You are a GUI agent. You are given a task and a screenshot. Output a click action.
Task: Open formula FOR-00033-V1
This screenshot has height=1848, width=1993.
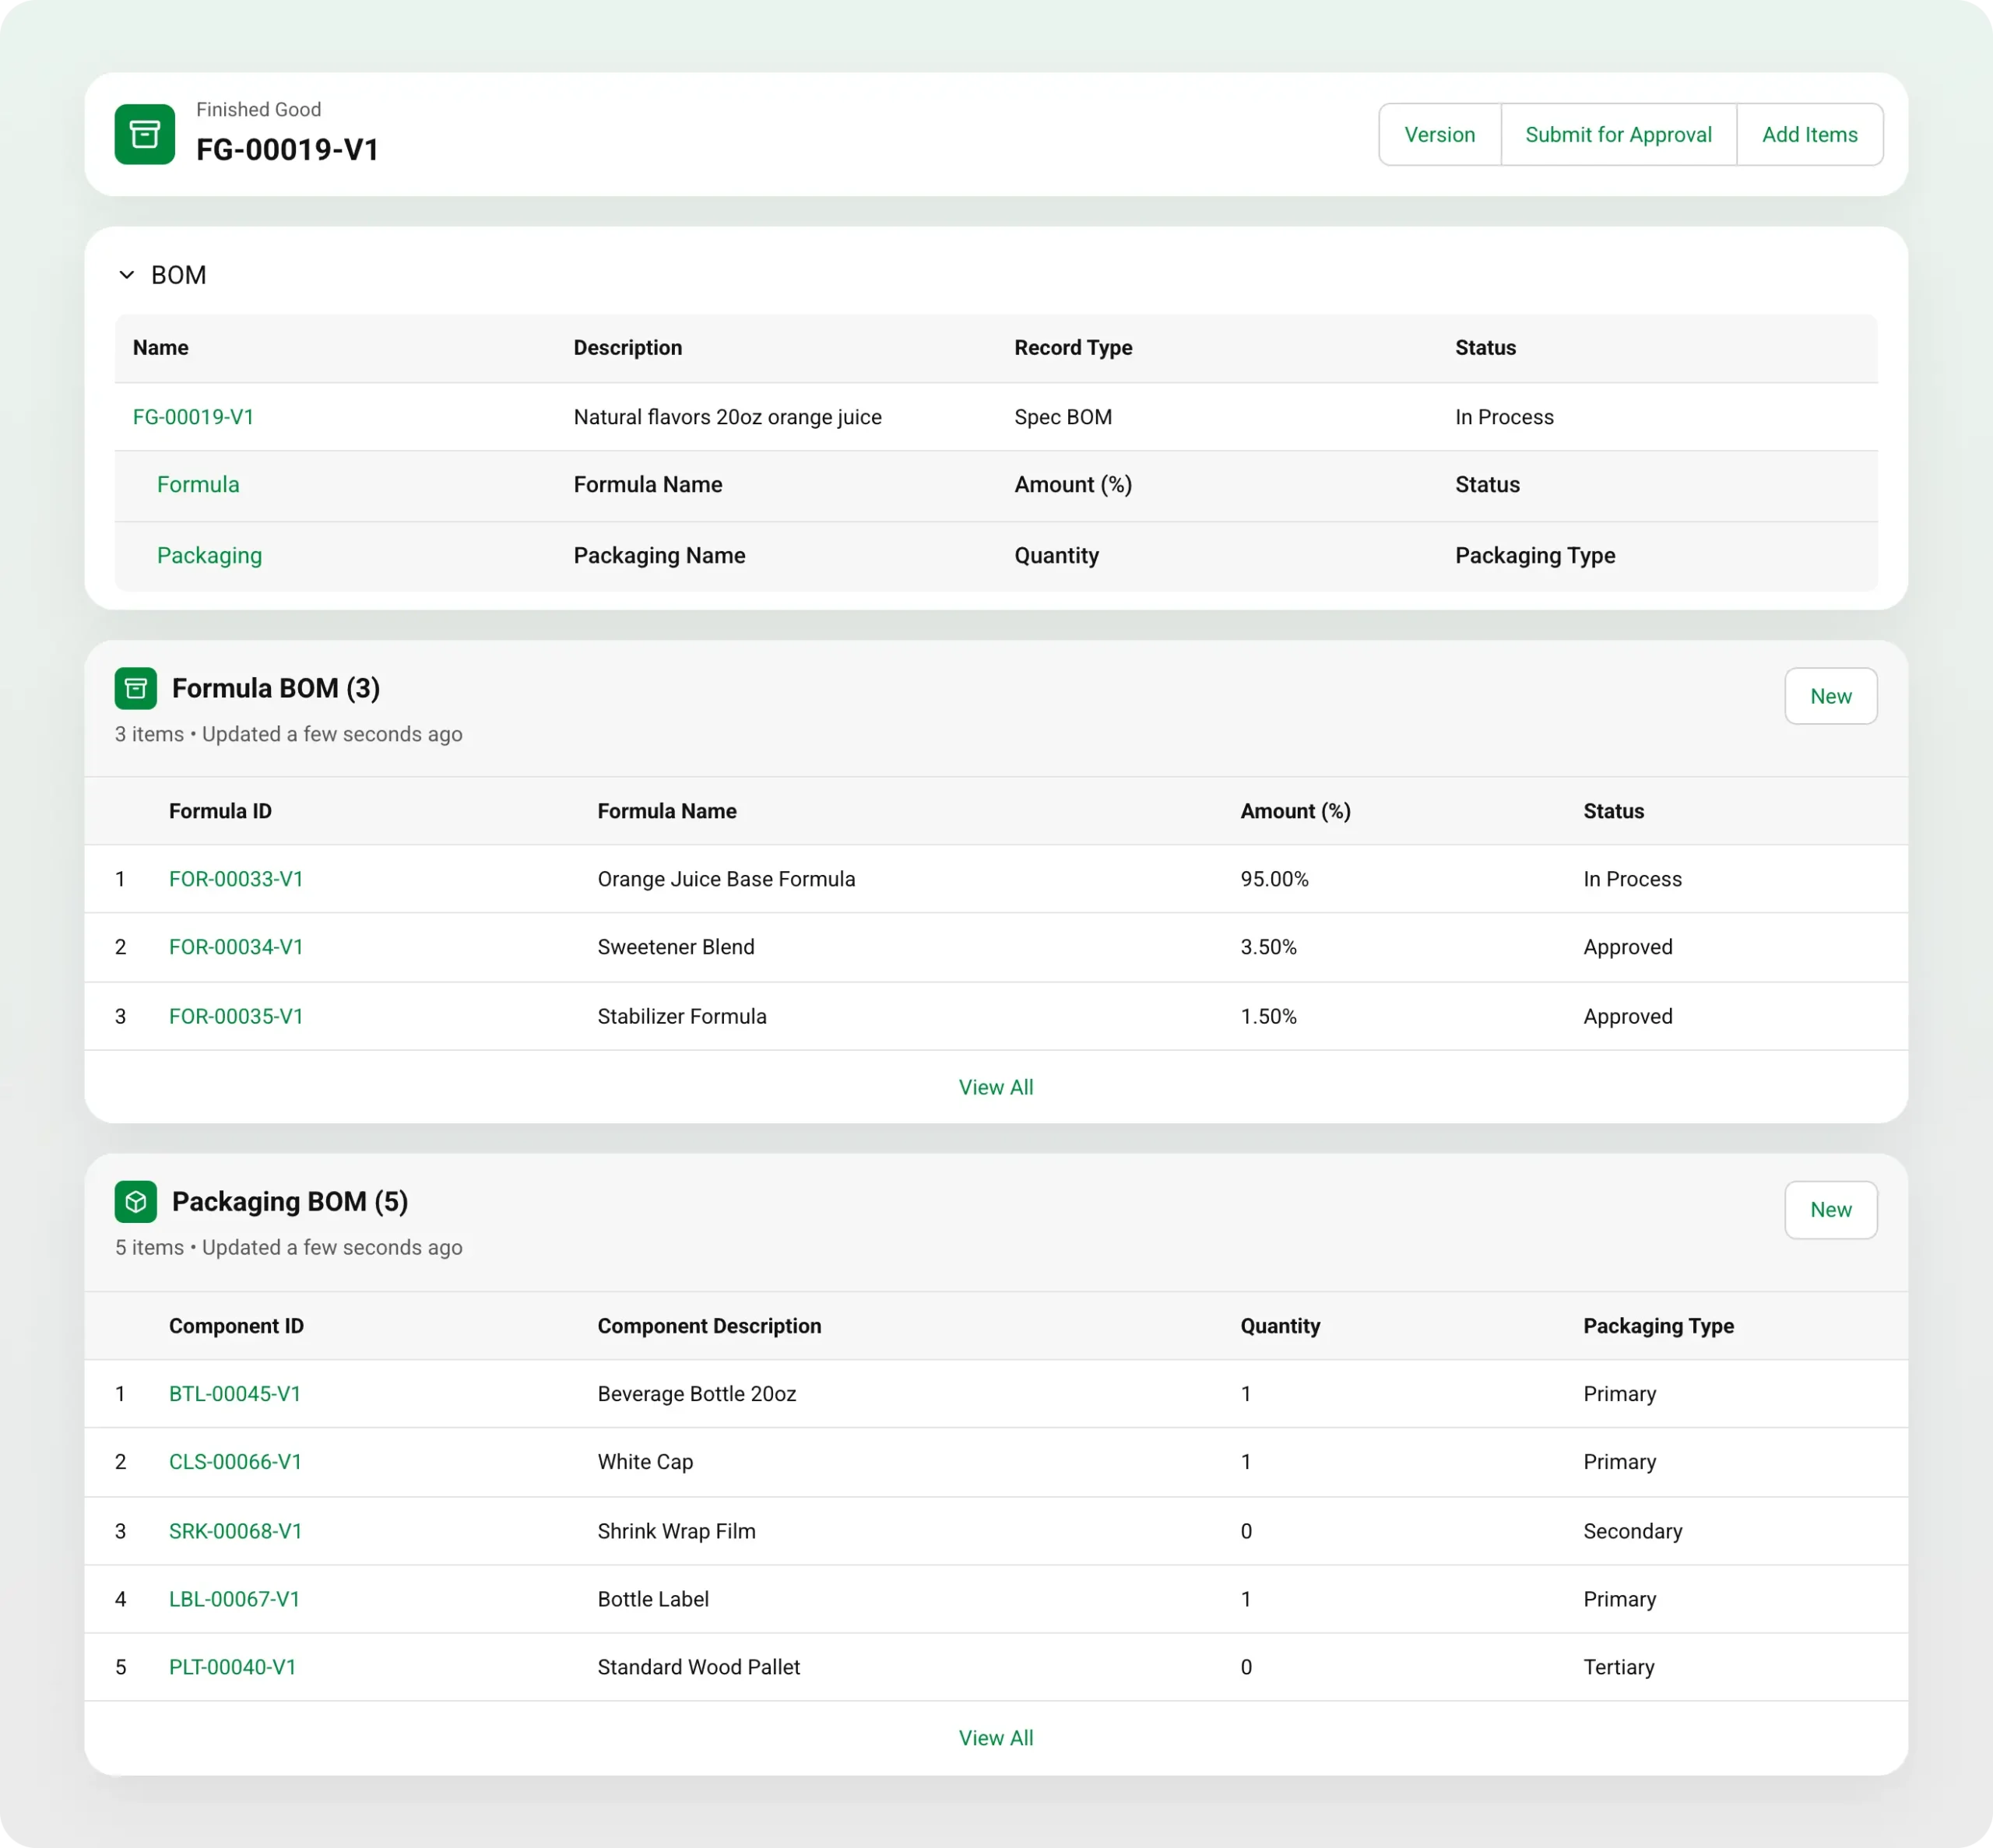(x=236, y=879)
